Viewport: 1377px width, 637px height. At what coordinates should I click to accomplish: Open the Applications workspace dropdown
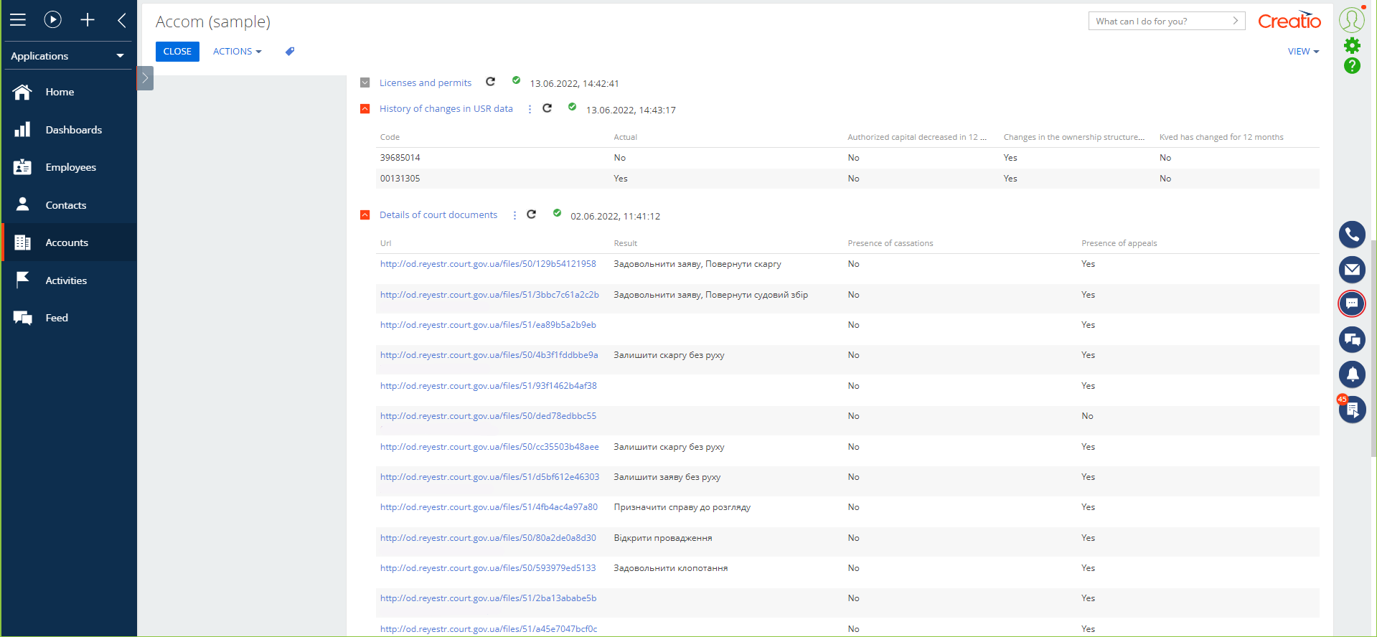point(67,56)
